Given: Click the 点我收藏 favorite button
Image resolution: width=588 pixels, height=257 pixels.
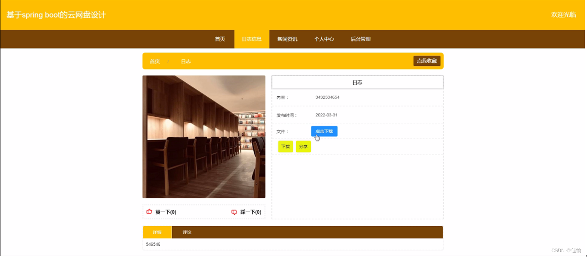Looking at the screenshot, I should click(x=427, y=61).
